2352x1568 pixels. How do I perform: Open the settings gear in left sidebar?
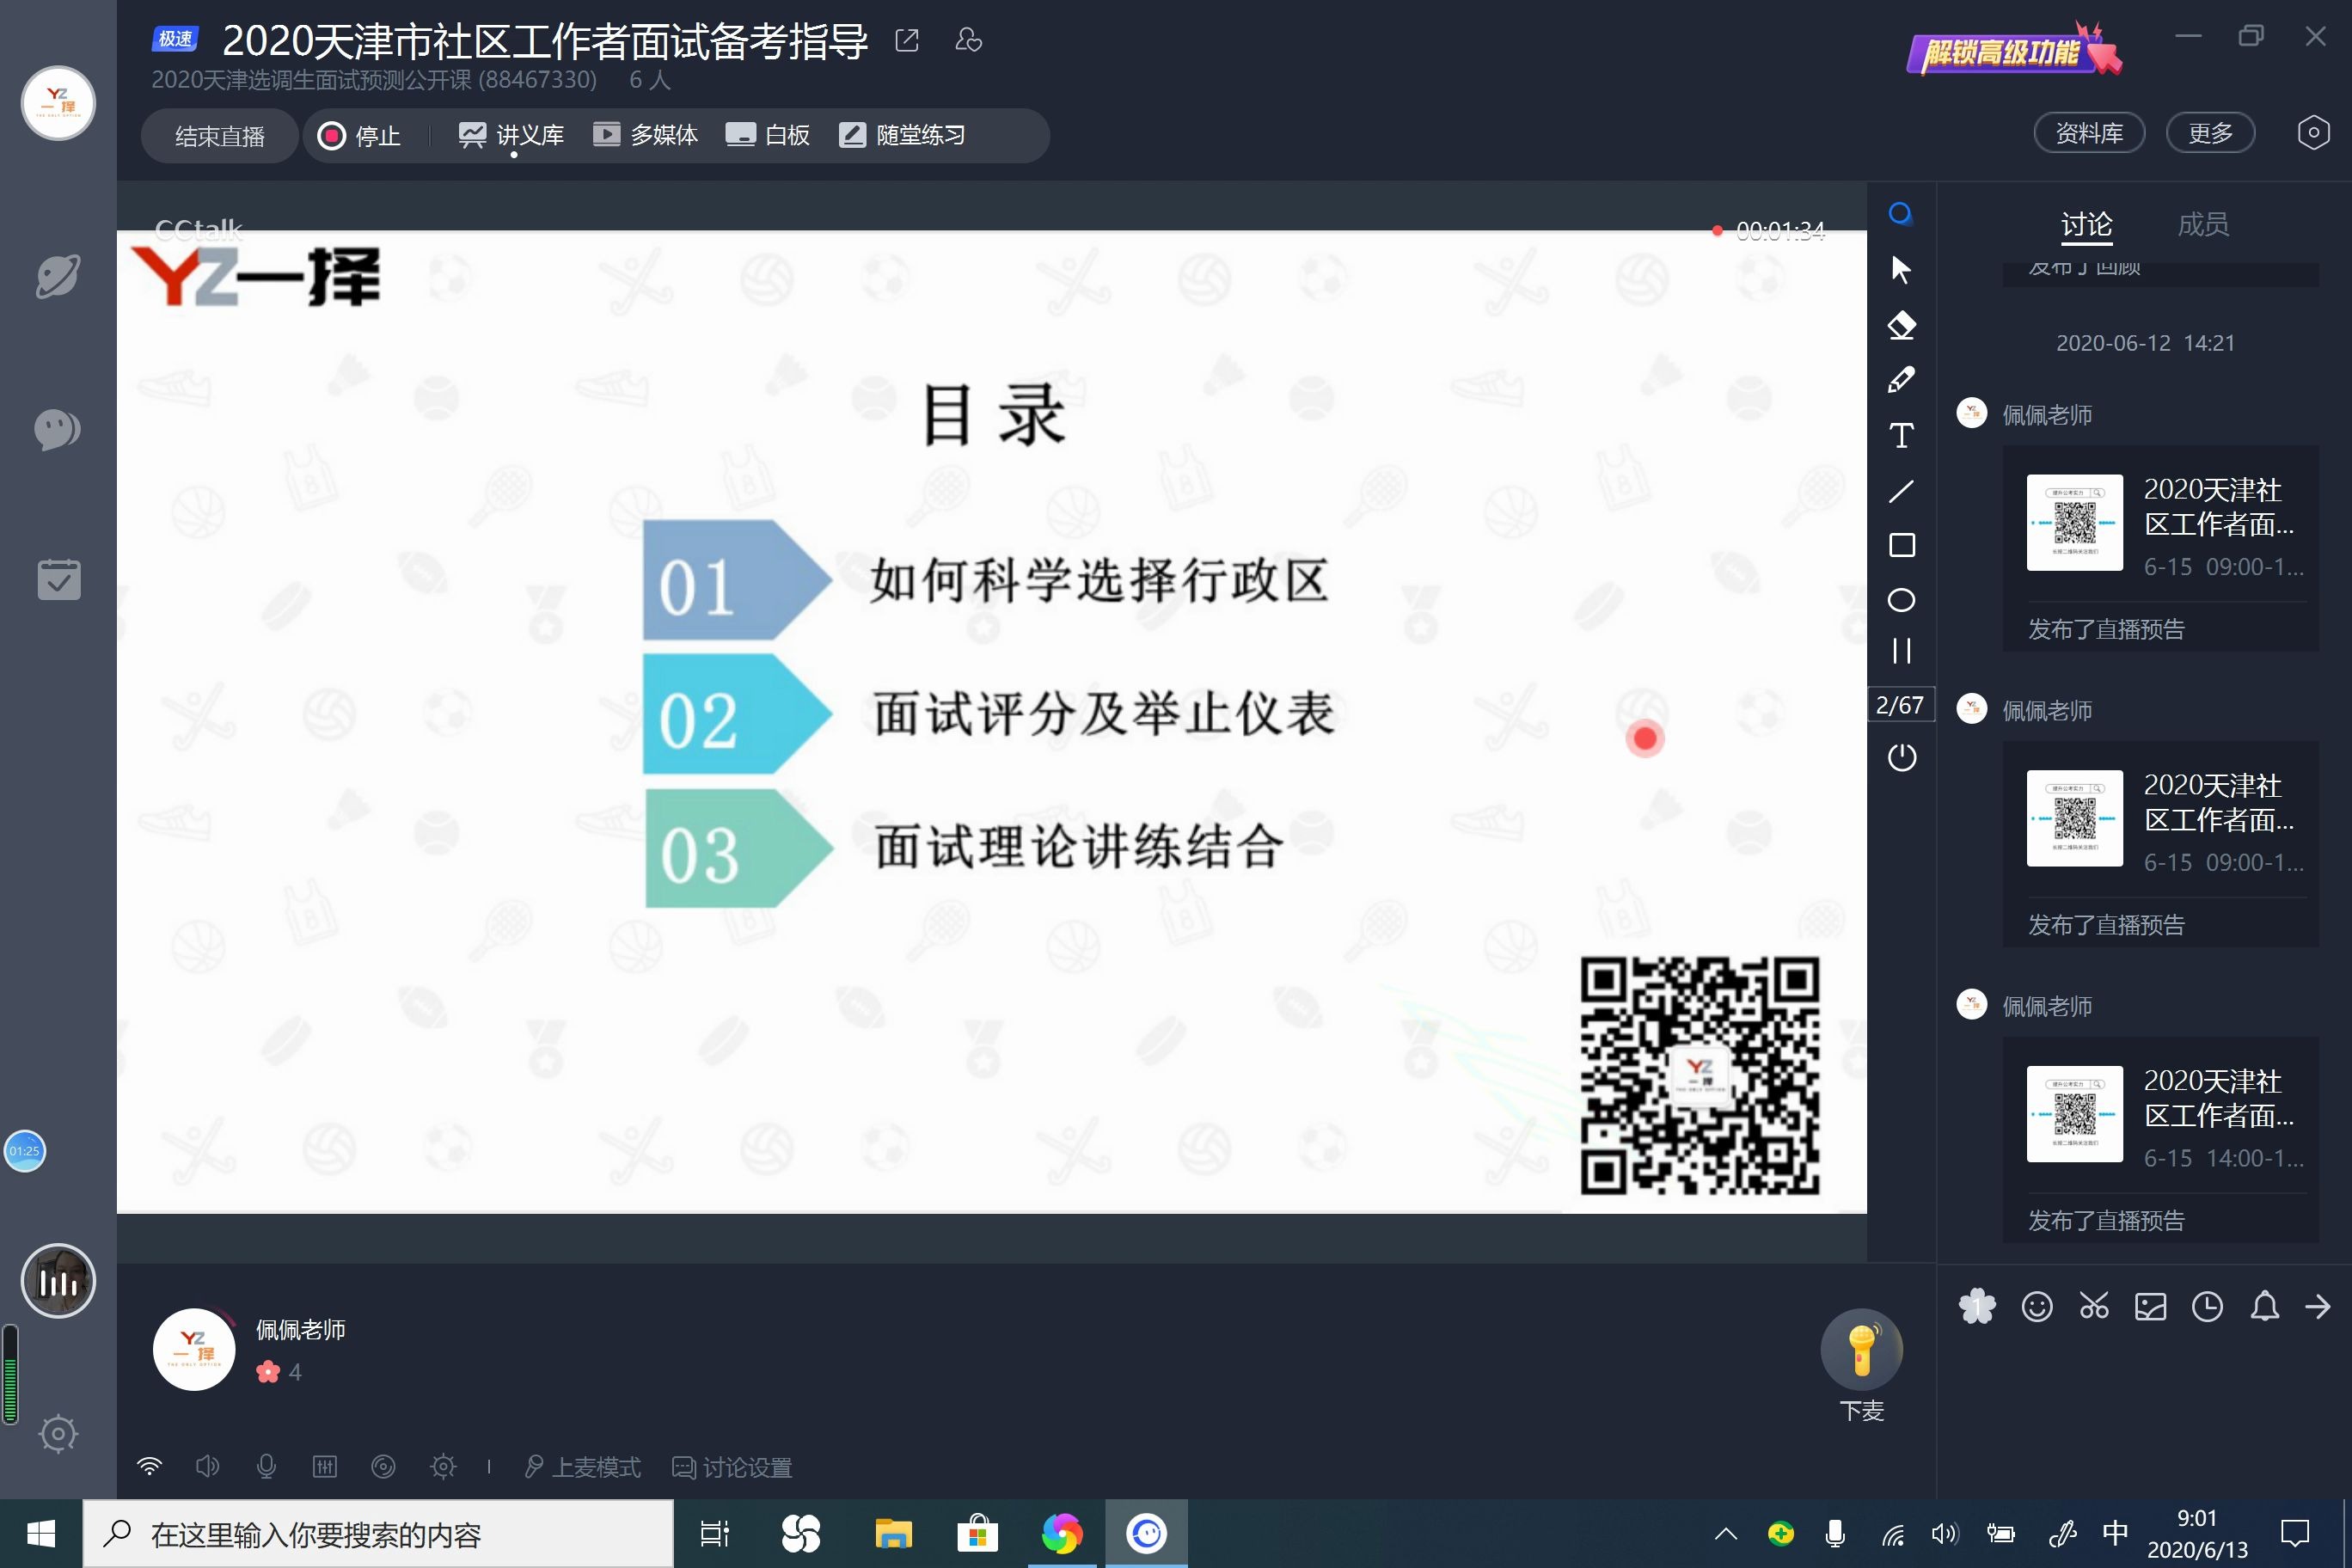pyautogui.click(x=58, y=1434)
